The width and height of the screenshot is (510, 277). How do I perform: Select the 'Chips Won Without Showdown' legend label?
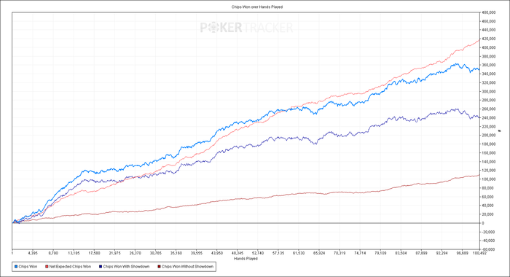tap(187, 267)
